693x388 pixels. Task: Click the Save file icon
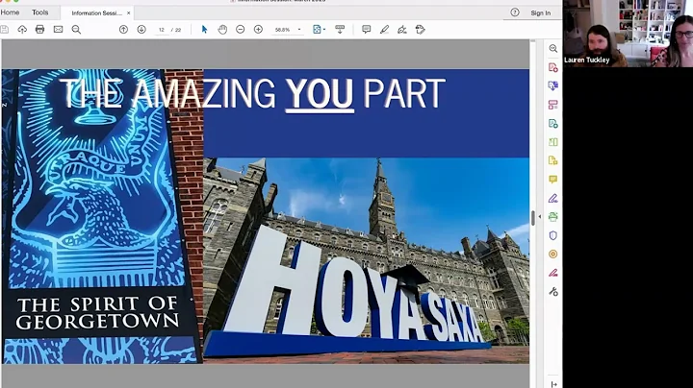pyautogui.click(x=5, y=30)
